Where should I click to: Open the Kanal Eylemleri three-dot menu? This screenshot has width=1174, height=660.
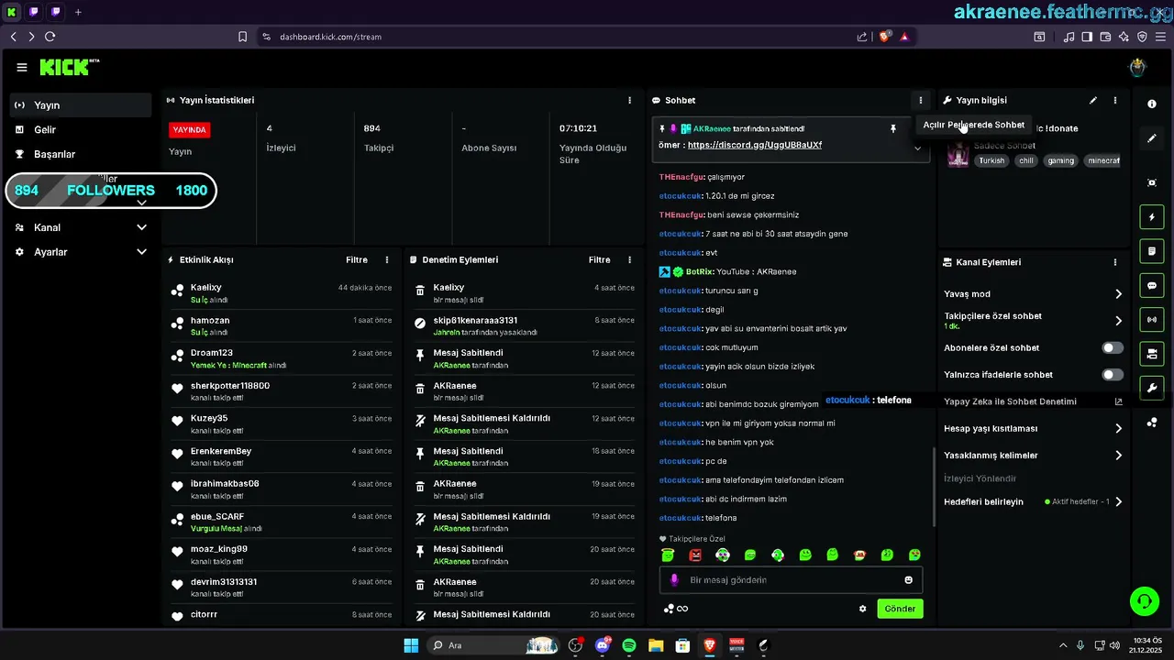pos(1115,262)
